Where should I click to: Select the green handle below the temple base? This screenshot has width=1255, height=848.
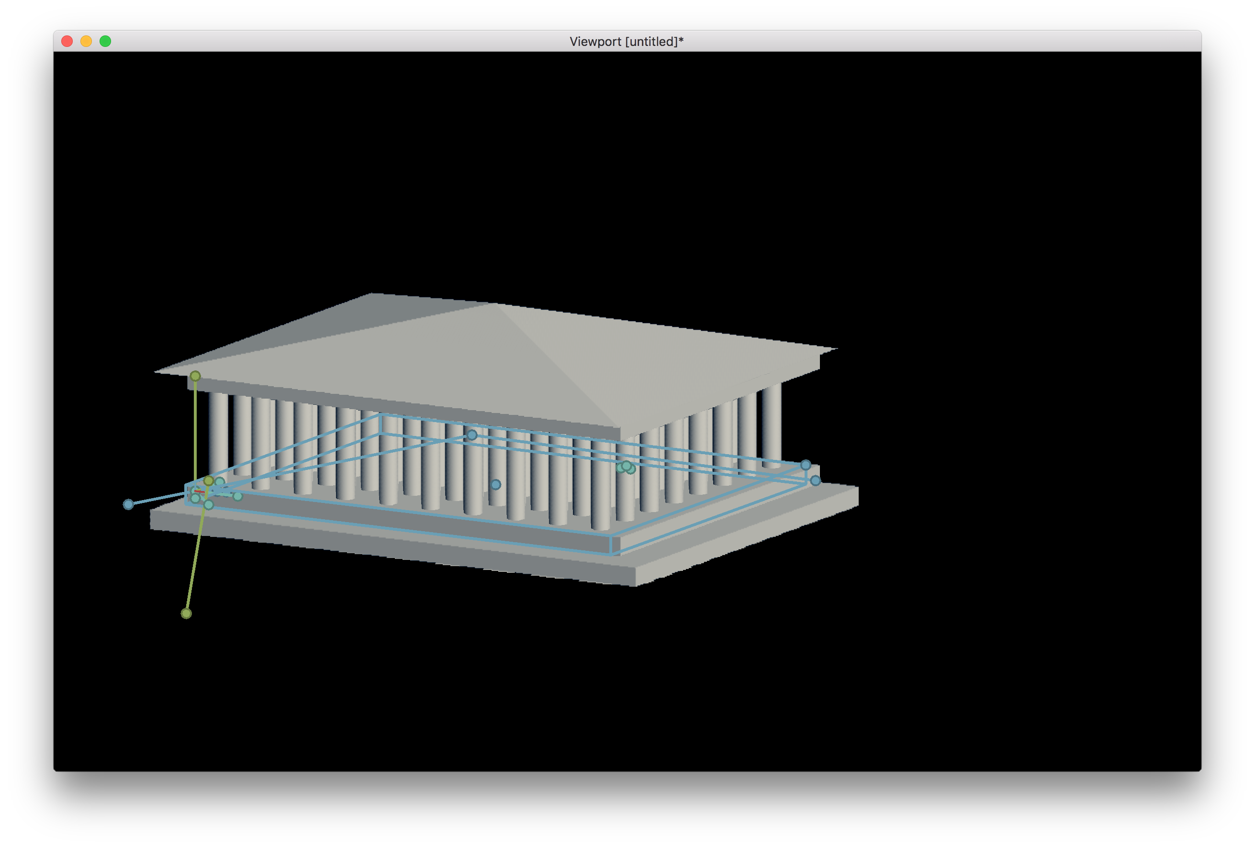pos(186,613)
